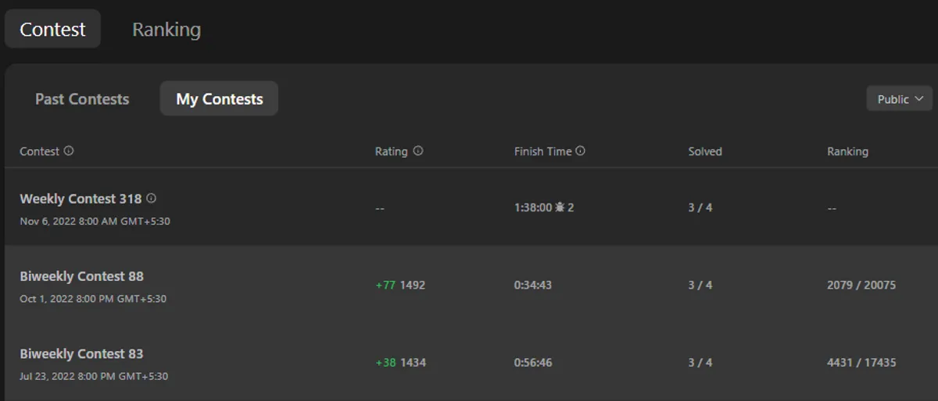This screenshot has width=938, height=401.
Task: Open Biweekly Contest 88 link
Action: pyautogui.click(x=81, y=276)
